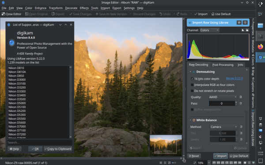The image size is (265, 165).
Task: Reset the Quality setting to default
Action: coord(241,97)
